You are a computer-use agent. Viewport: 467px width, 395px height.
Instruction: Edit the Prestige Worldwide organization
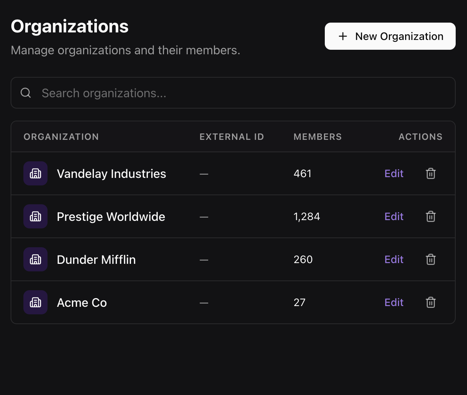coord(394,216)
